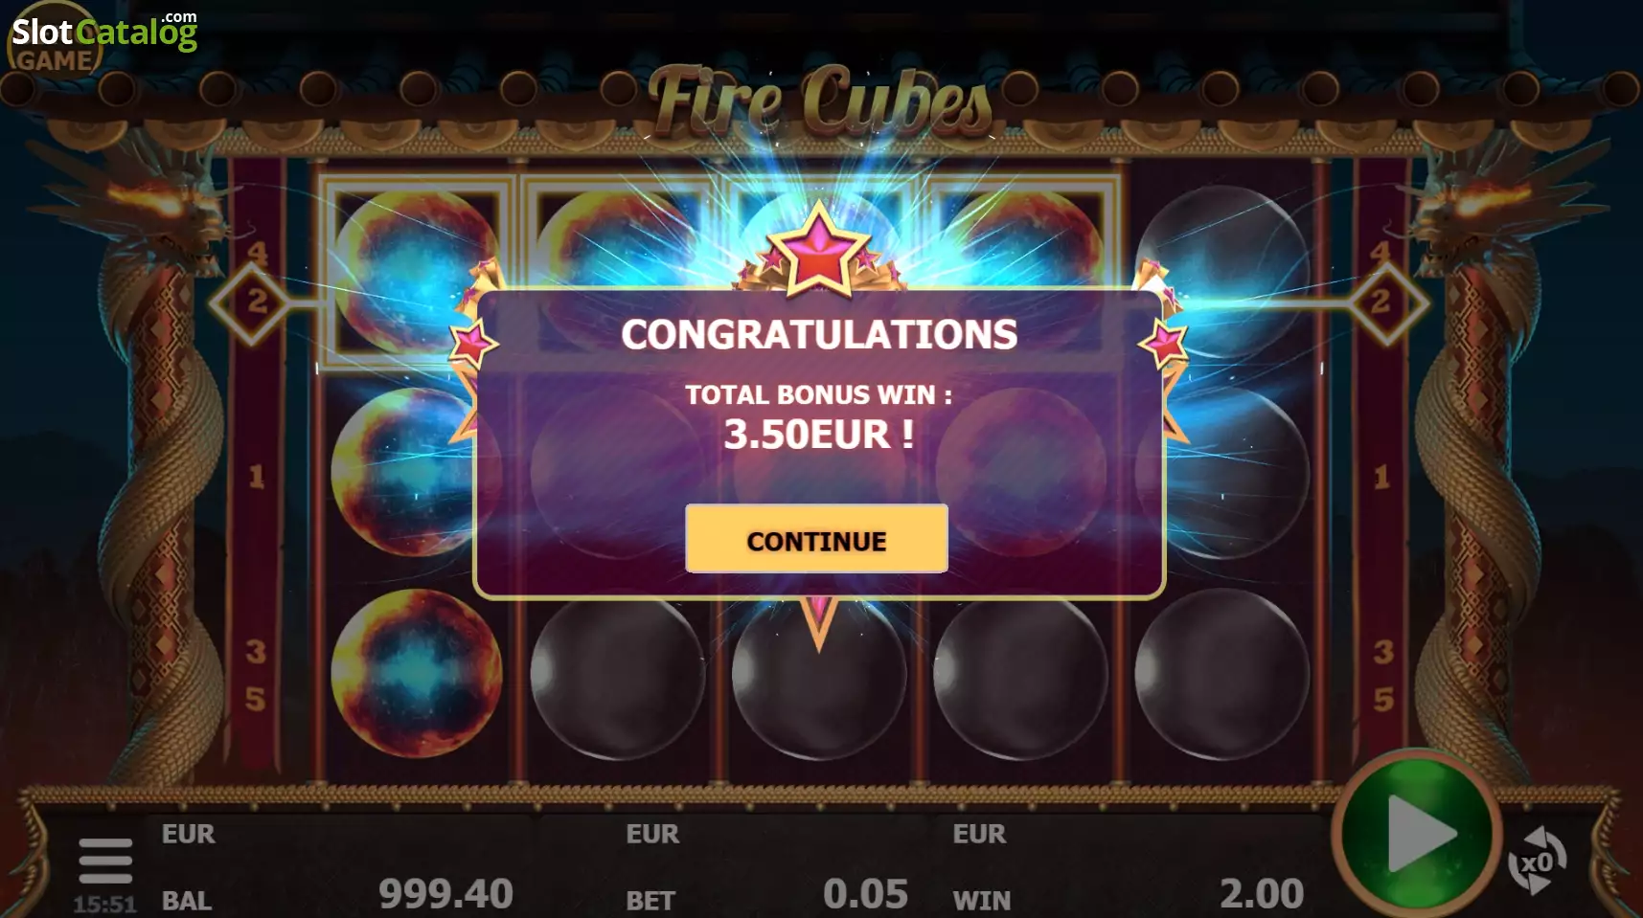The image size is (1643, 918).
Task: Click the fire orb in bottom-left reel
Action: click(x=416, y=673)
